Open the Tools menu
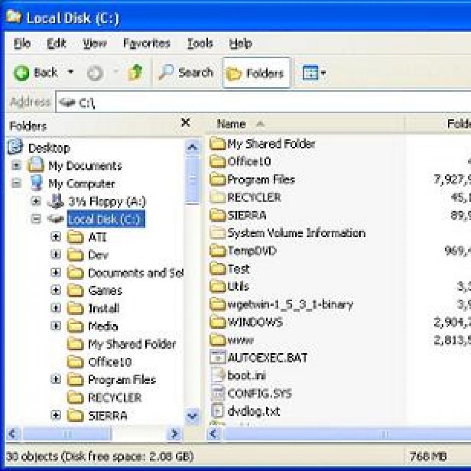The height and width of the screenshot is (471, 471). 200,44
